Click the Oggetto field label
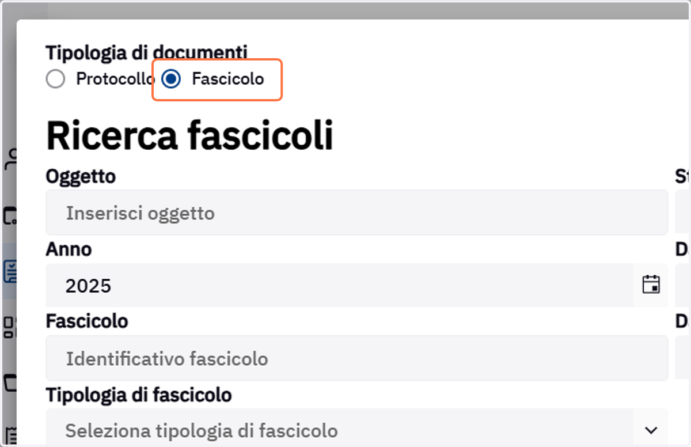The height and width of the screenshot is (447, 691). (x=81, y=176)
